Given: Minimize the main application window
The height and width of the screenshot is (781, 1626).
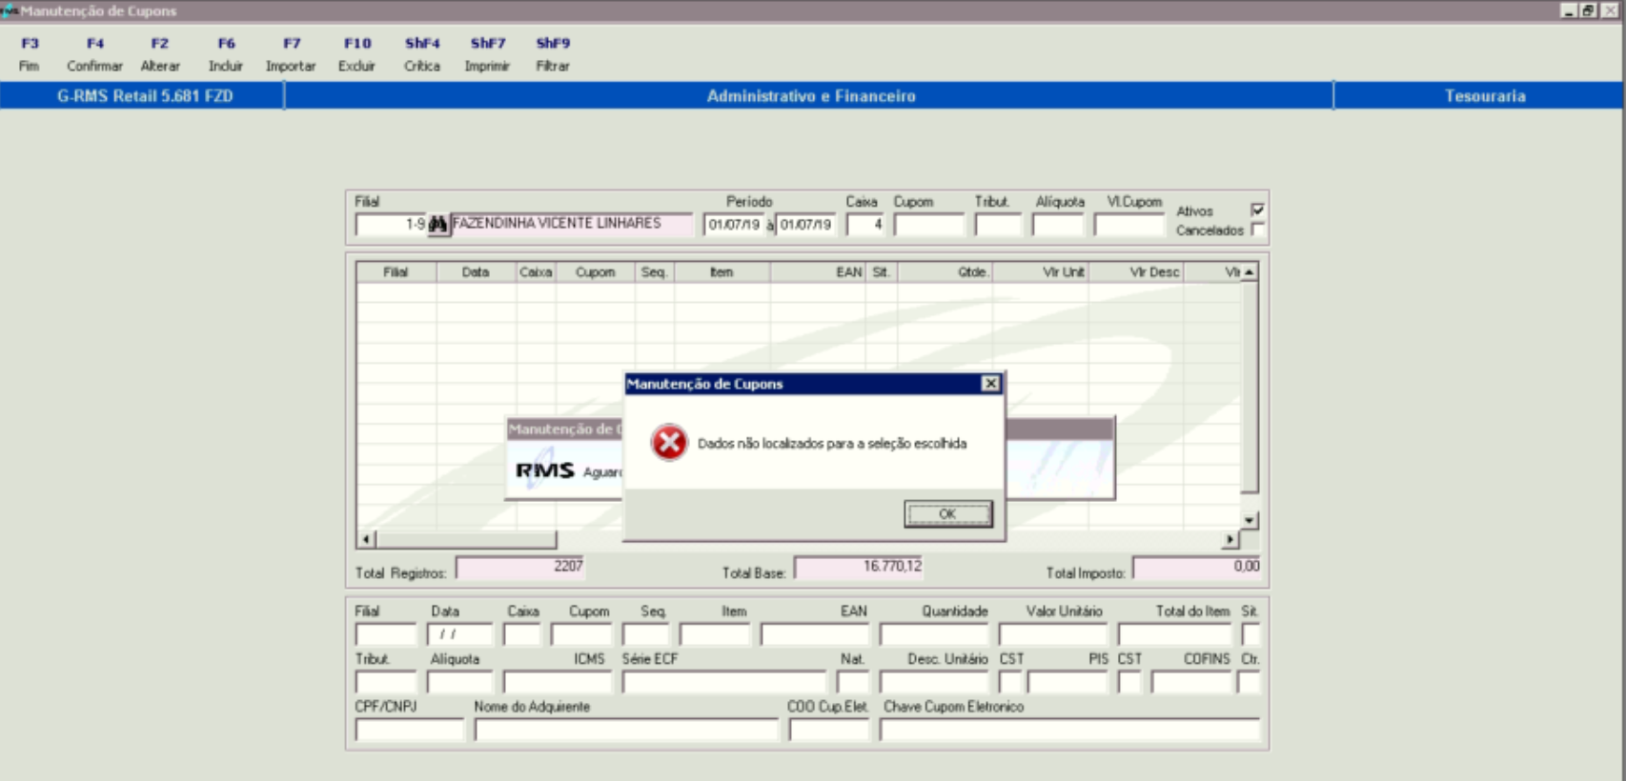Looking at the screenshot, I should 1570,10.
